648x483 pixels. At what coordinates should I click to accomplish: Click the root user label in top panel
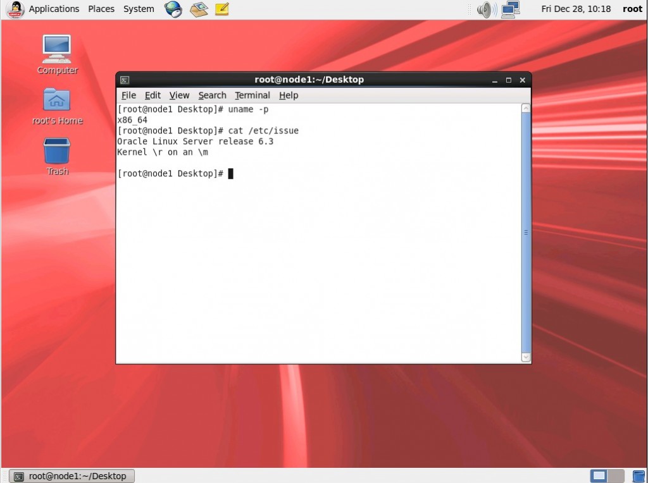tap(632, 9)
